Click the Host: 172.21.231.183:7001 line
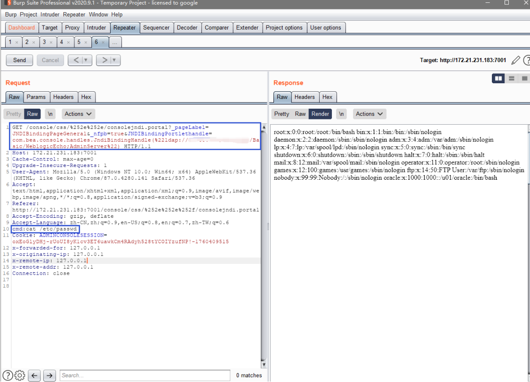Viewport: 530px width, 382px height. pos(55,153)
